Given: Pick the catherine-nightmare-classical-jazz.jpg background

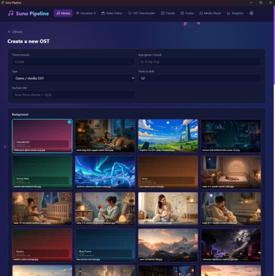Looking at the screenshot, I should [231, 245].
